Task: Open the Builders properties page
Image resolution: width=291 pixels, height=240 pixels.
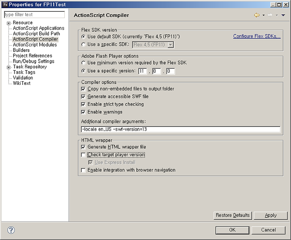Action: pyautogui.click(x=21, y=50)
